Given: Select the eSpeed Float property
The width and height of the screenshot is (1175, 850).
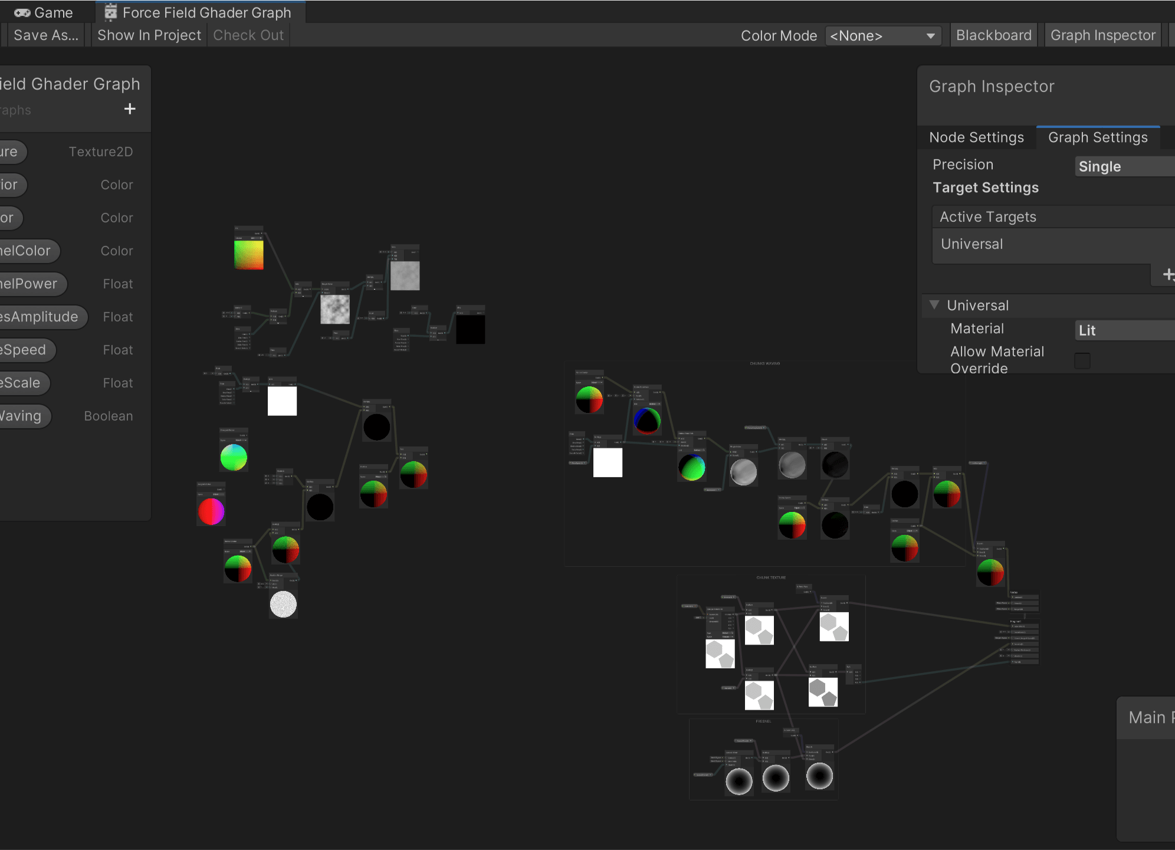Looking at the screenshot, I should click(27, 350).
